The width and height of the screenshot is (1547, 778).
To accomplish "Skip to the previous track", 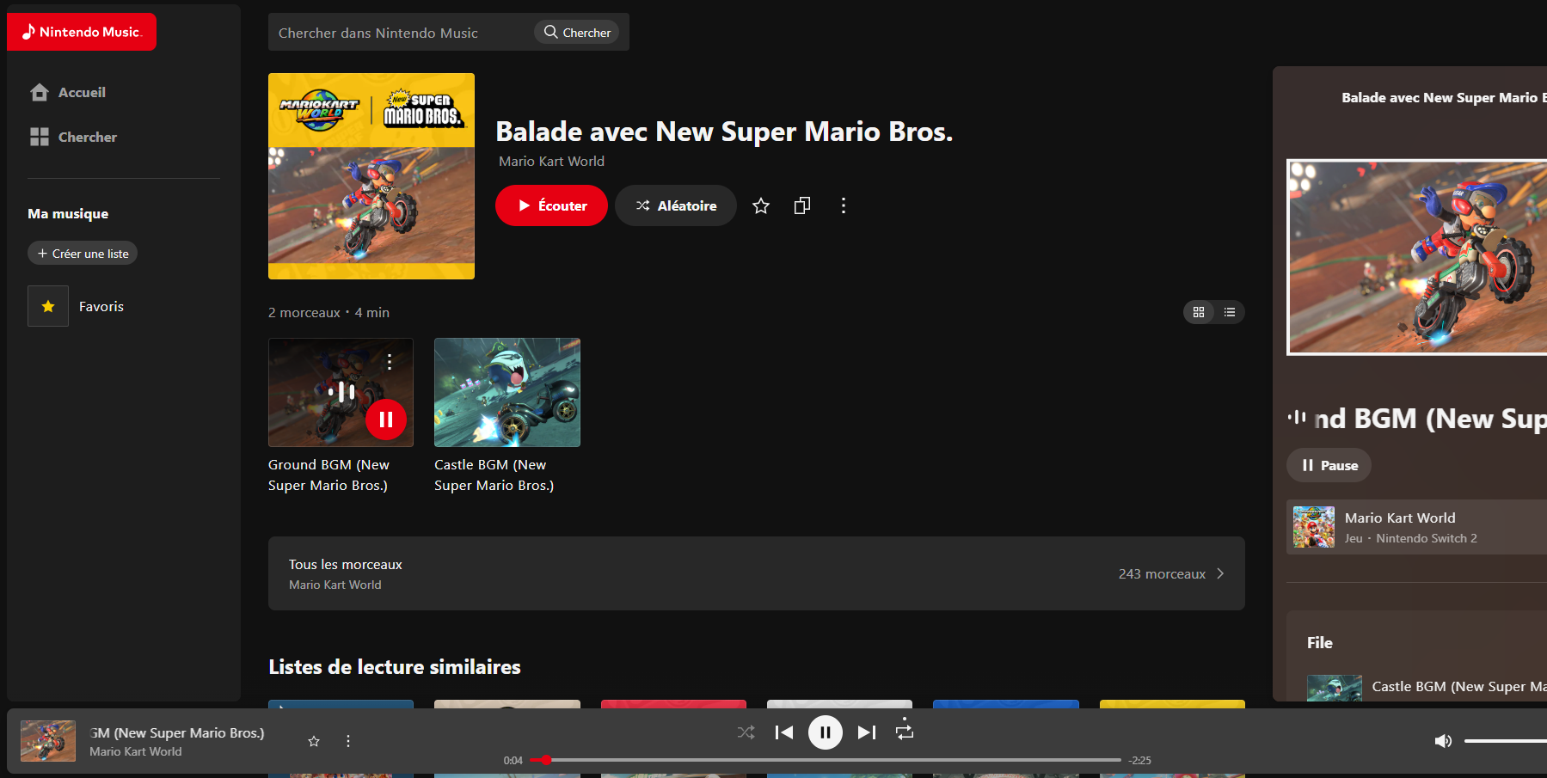I will pos(784,732).
